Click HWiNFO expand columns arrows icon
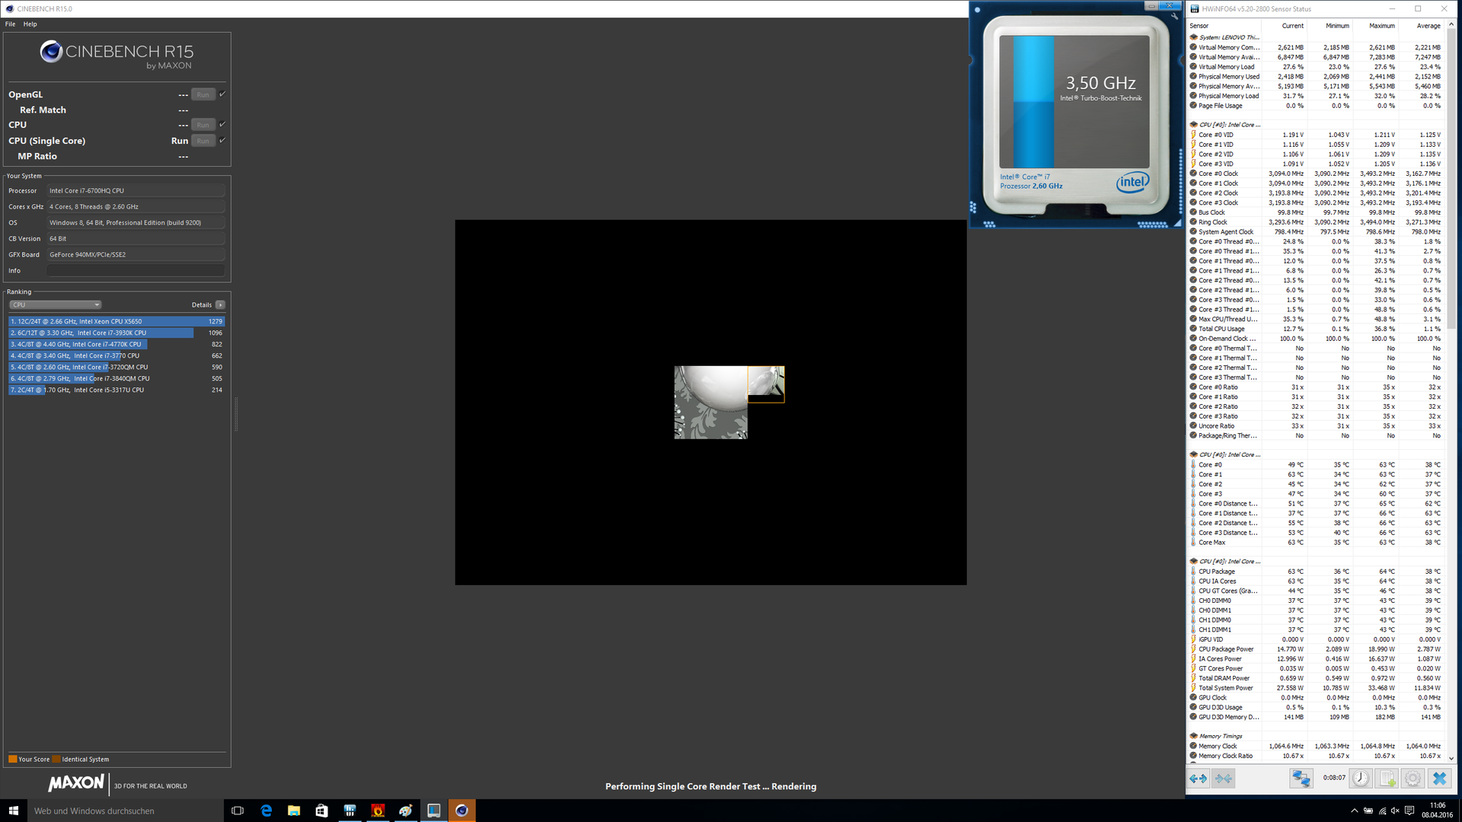The height and width of the screenshot is (822, 1462). (1199, 778)
